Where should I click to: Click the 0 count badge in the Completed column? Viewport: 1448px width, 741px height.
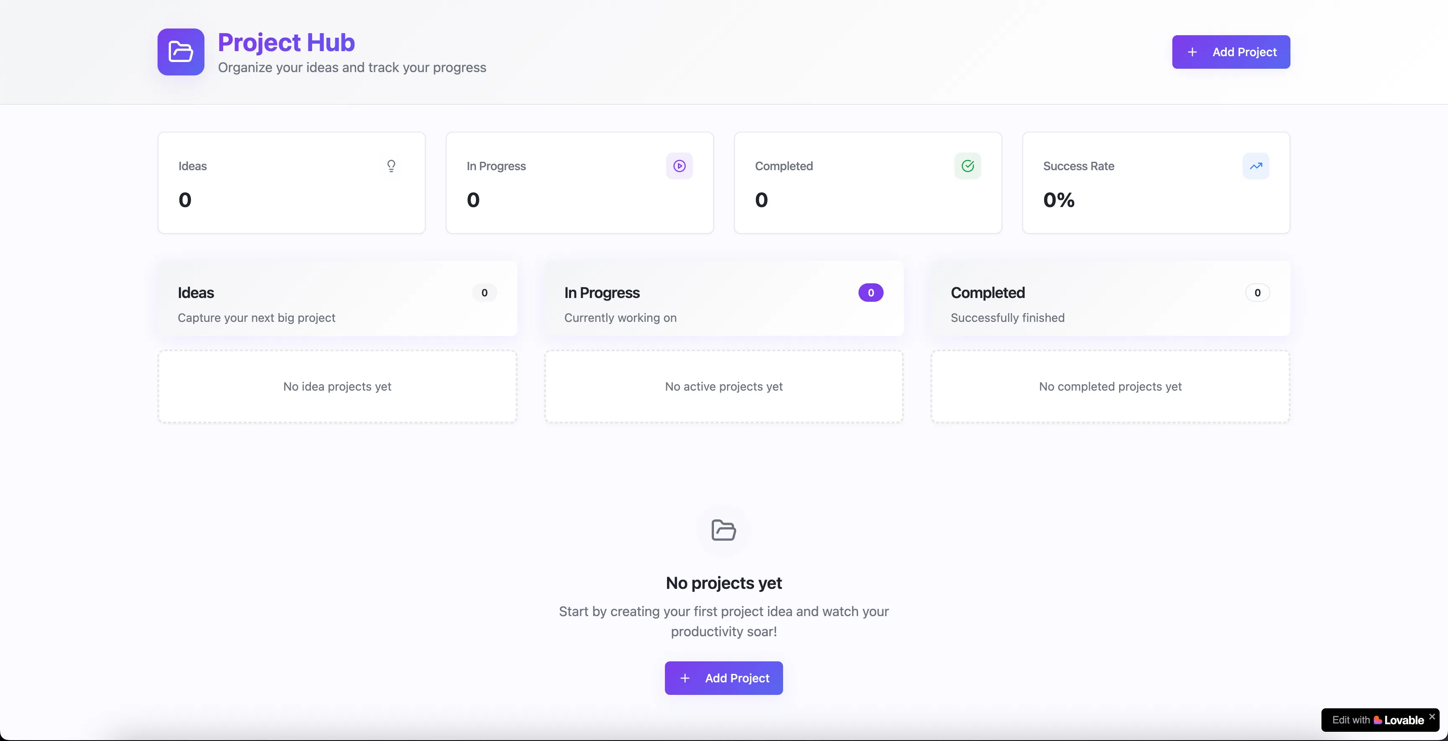click(1257, 293)
